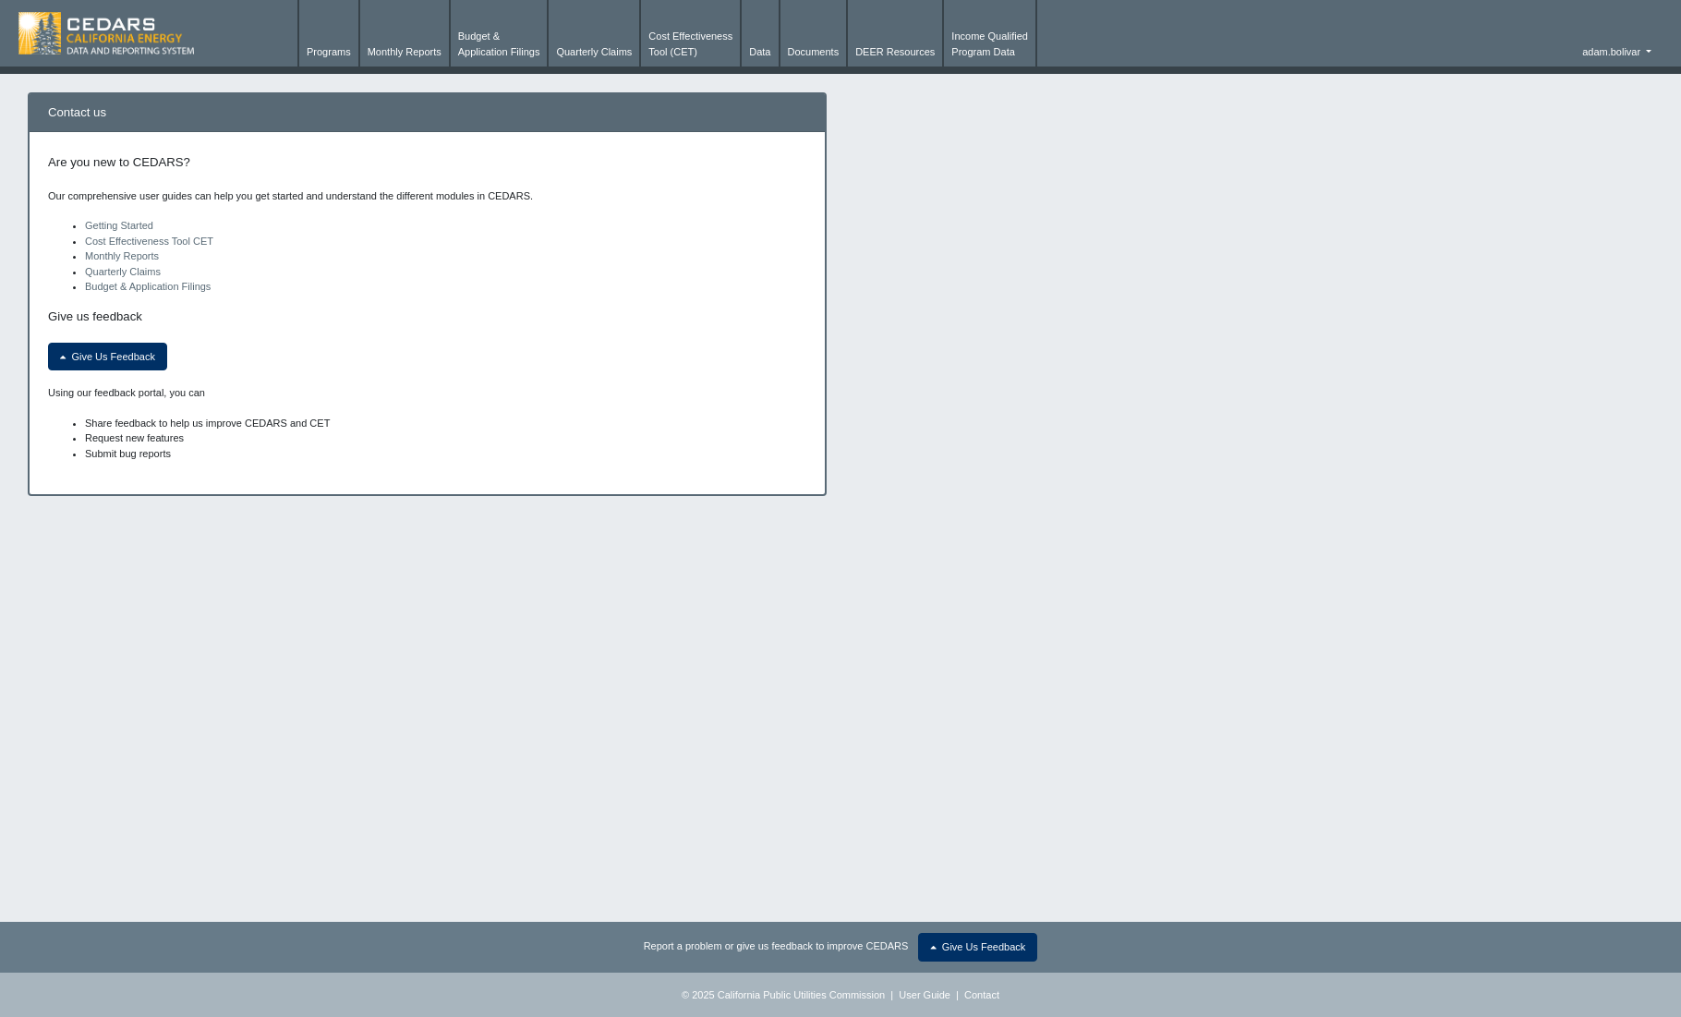The height and width of the screenshot is (1017, 1681).
Task: Open the User Guide link in the footer
Action: [924, 995]
